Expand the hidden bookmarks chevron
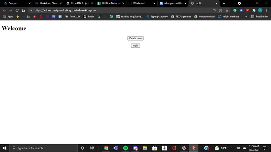 [x=246, y=16]
